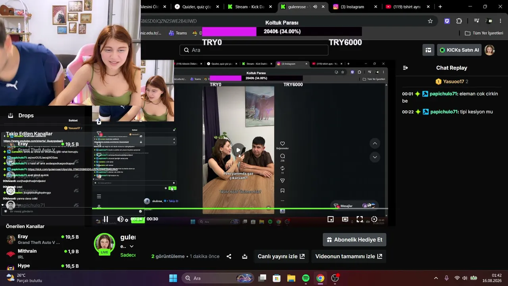
Task: Download the clip
Action: tap(245, 256)
